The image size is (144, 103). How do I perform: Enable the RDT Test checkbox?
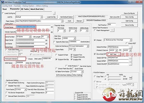pyautogui.click(x=109, y=54)
